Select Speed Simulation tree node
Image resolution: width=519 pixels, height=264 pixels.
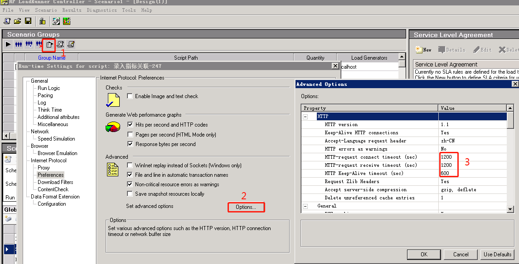pyautogui.click(x=56, y=139)
